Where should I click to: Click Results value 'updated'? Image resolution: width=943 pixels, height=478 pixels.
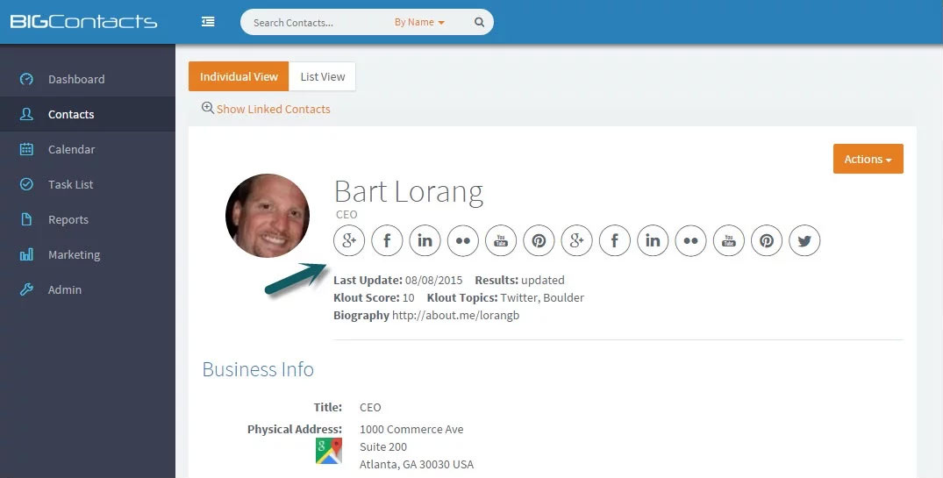tap(542, 280)
